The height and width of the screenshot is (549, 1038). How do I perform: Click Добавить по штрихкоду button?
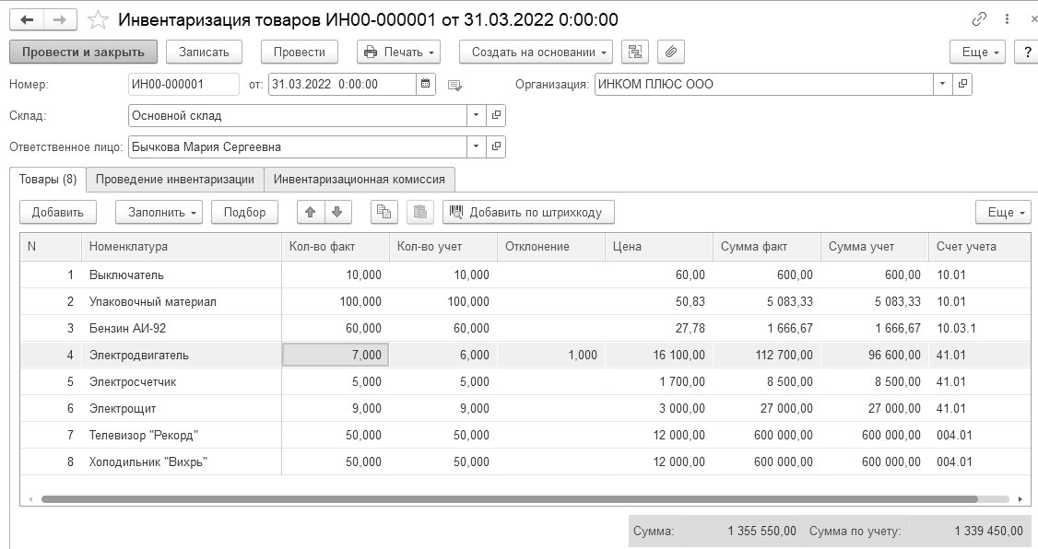click(x=528, y=213)
